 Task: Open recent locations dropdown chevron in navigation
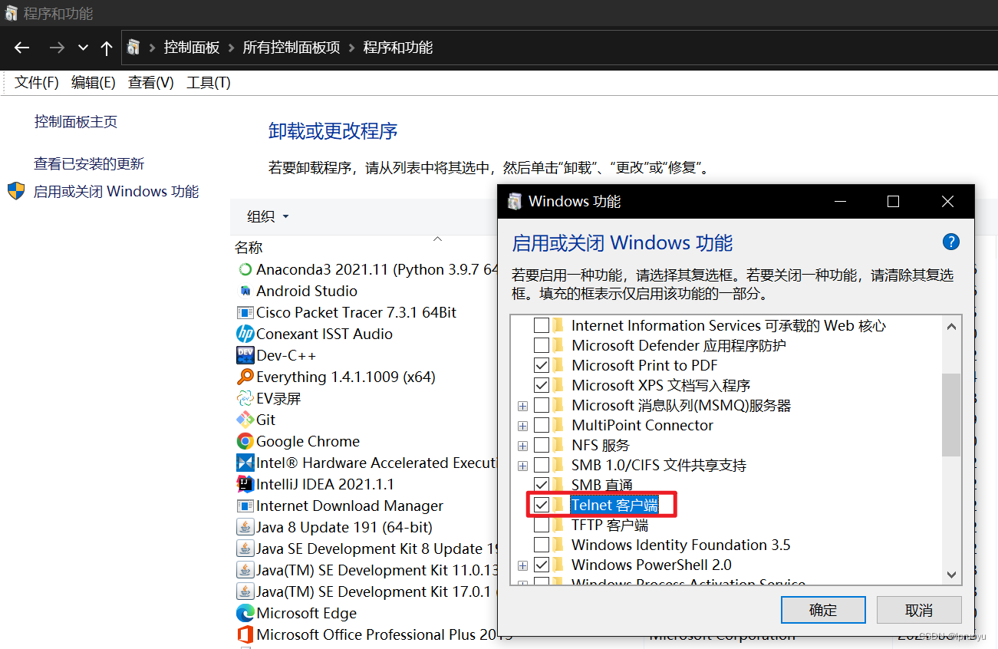click(83, 48)
